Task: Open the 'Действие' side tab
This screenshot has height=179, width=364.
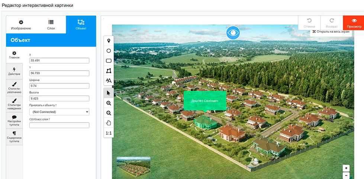Action: click(x=14, y=71)
